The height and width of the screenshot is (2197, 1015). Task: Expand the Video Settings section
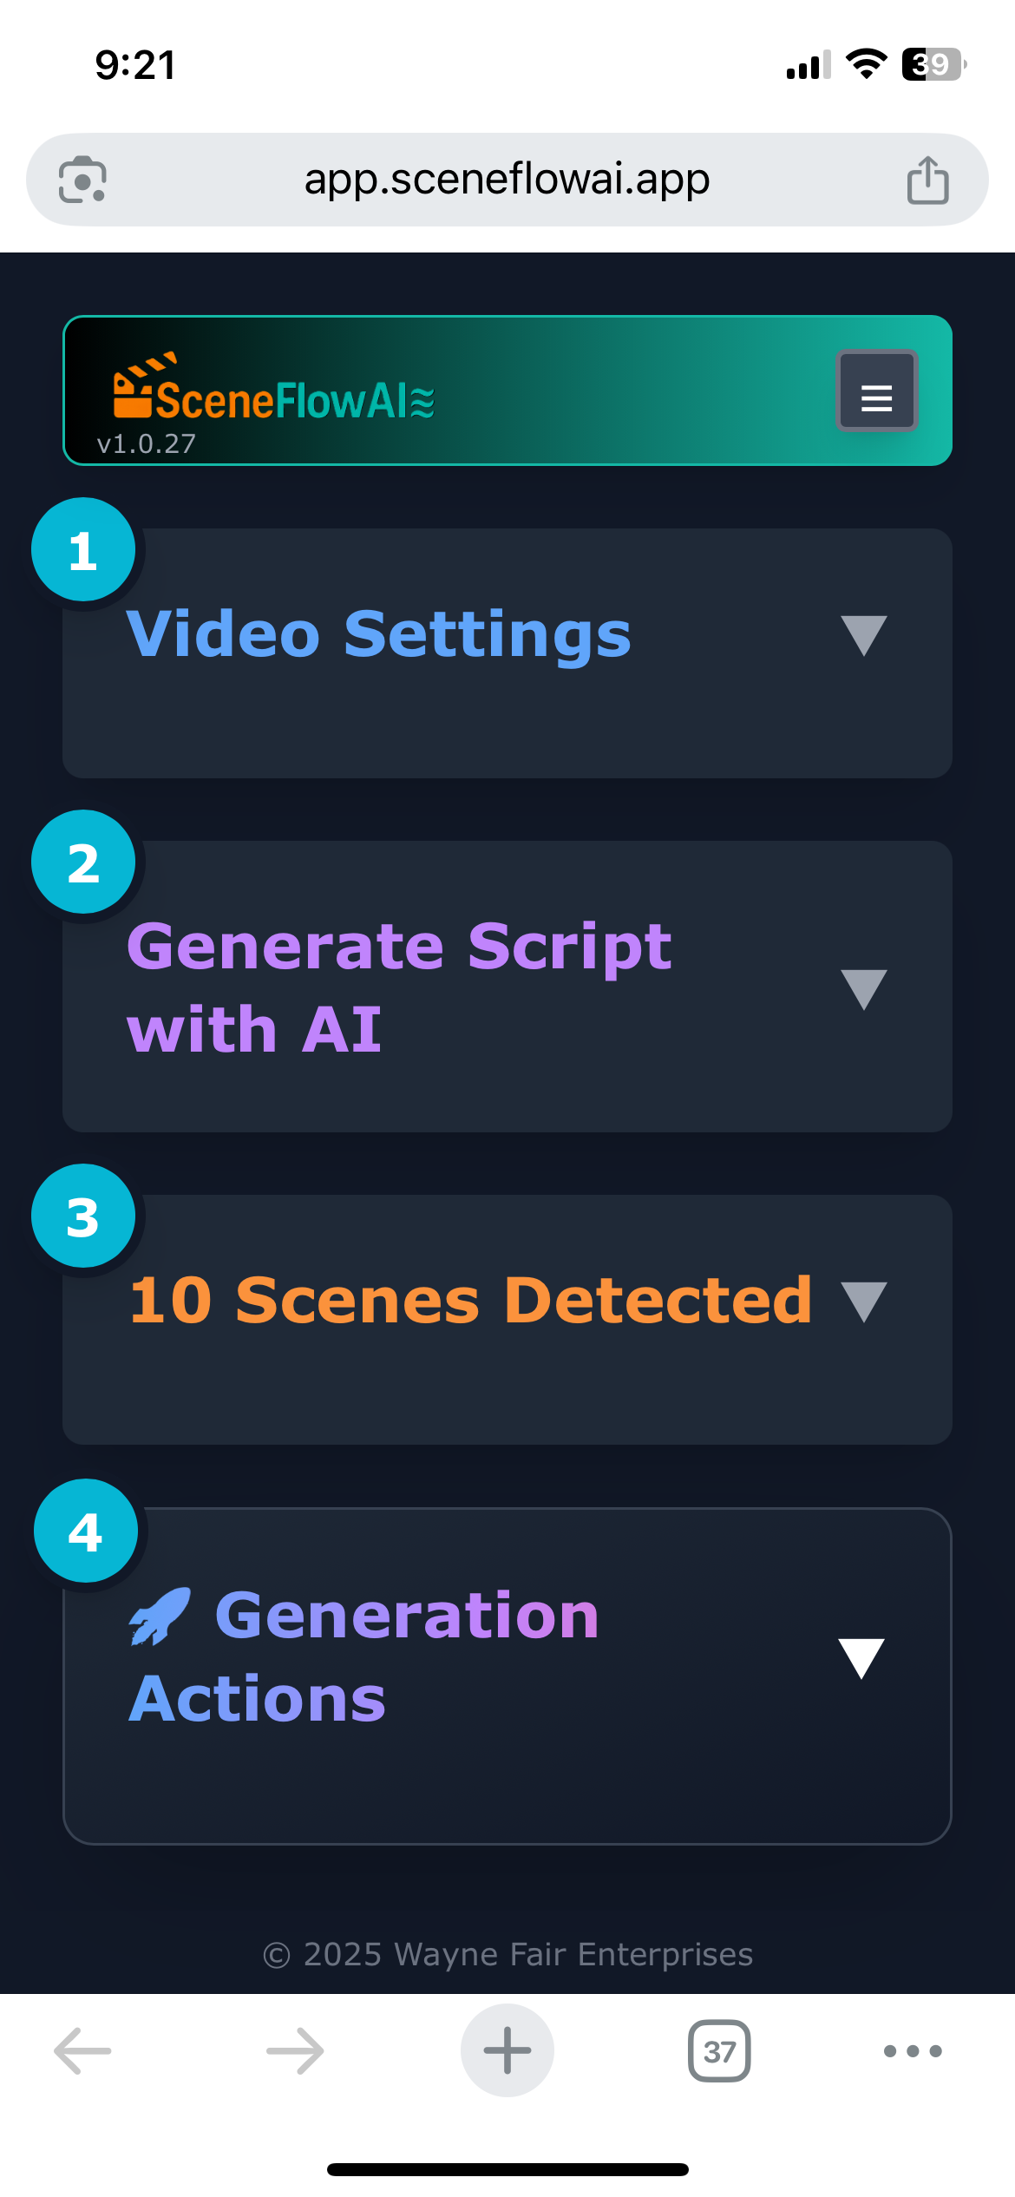[x=864, y=635]
